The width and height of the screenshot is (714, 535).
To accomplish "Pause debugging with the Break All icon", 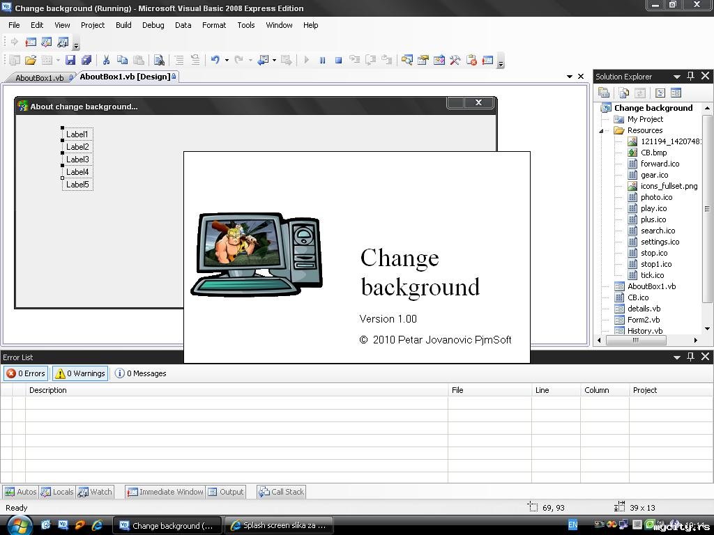I will [322, 60].
